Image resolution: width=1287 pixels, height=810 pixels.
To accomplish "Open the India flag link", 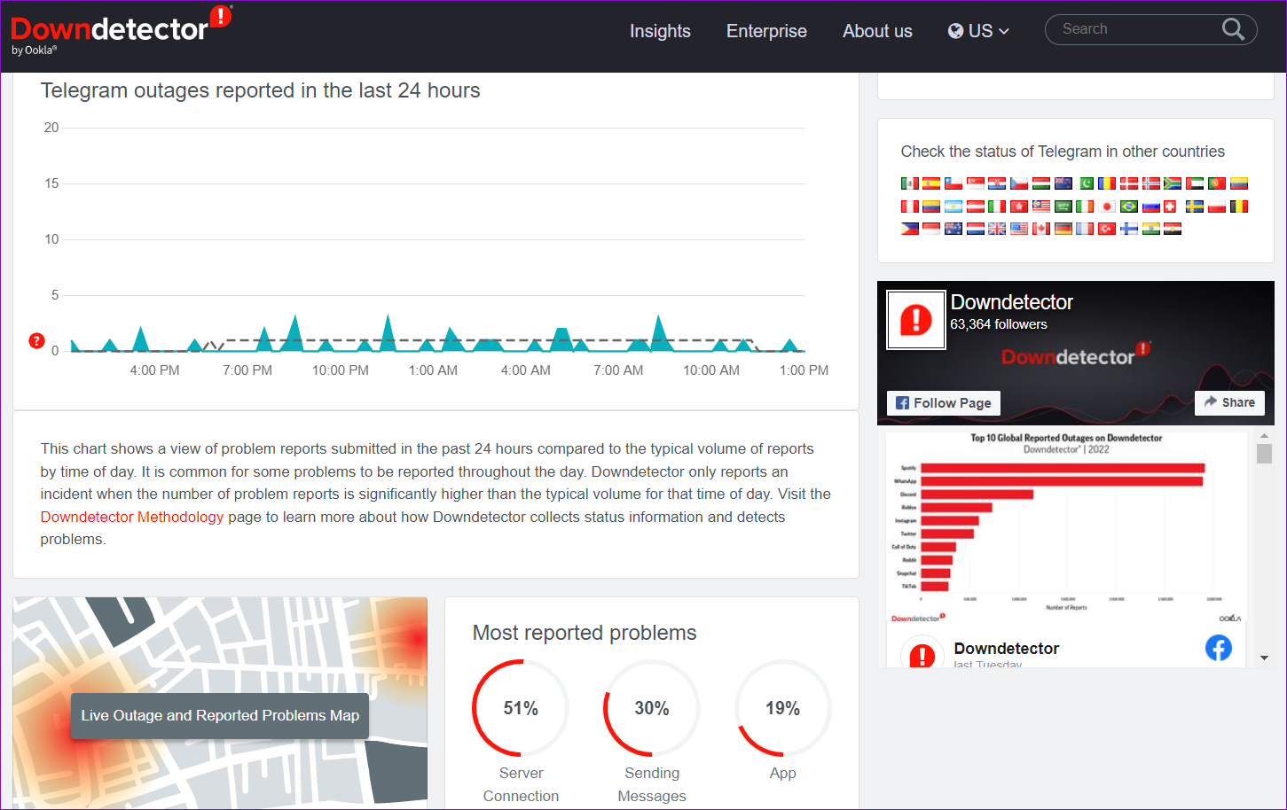I will 1150,229.
